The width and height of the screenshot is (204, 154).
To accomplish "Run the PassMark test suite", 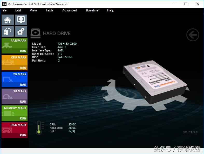I will coord(15,51).
